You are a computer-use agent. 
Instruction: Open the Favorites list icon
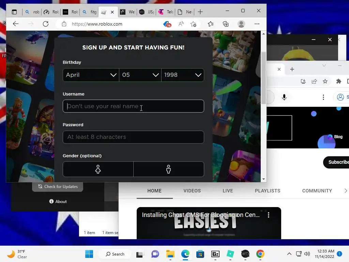pyautogui.click(x=211, y=24)
